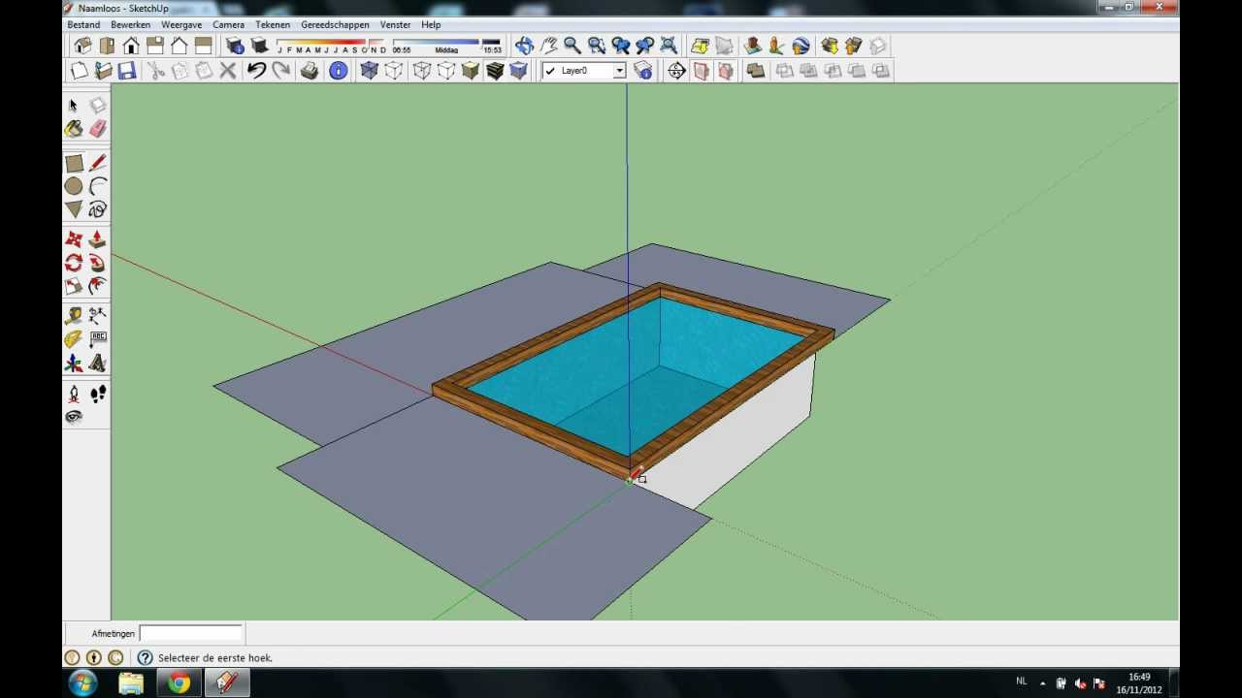The width and height of the screenshot is (1242, 698).
Task: Select the Freehand drawing tool
Action: click(97, 208)
